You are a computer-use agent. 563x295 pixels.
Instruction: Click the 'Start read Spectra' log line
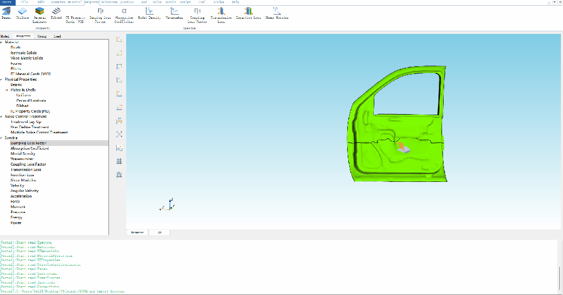click(x=26, y=242)
